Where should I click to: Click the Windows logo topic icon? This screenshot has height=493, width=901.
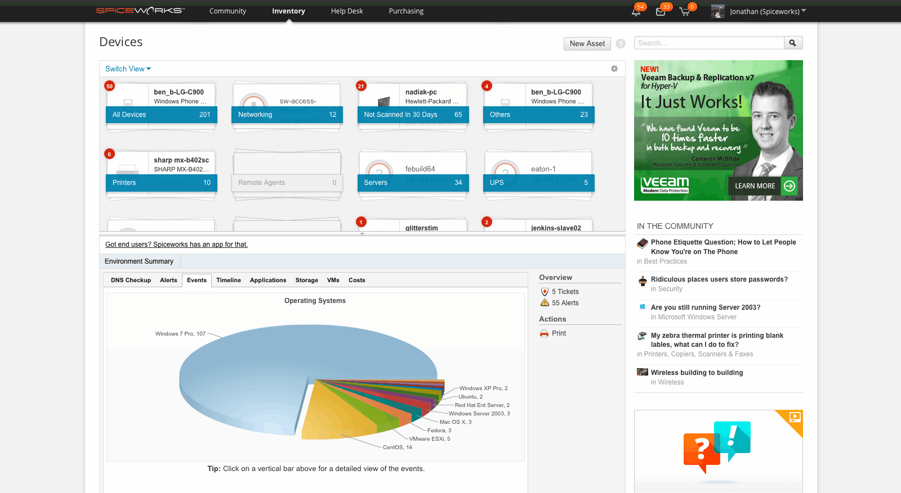(642, 307)
